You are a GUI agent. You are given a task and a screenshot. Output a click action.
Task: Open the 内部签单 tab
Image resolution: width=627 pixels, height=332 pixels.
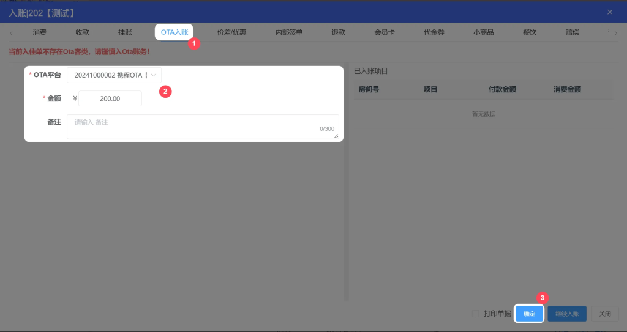pos(288,32)
